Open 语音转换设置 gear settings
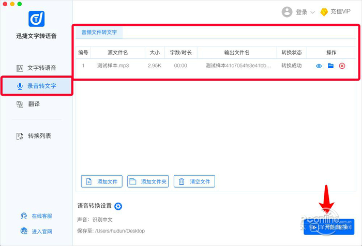The image size is (362, 246). point(118,206)
